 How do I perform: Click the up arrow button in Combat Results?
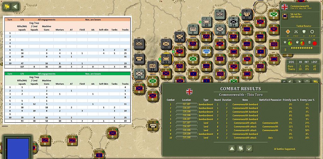[x=232, y=149]
